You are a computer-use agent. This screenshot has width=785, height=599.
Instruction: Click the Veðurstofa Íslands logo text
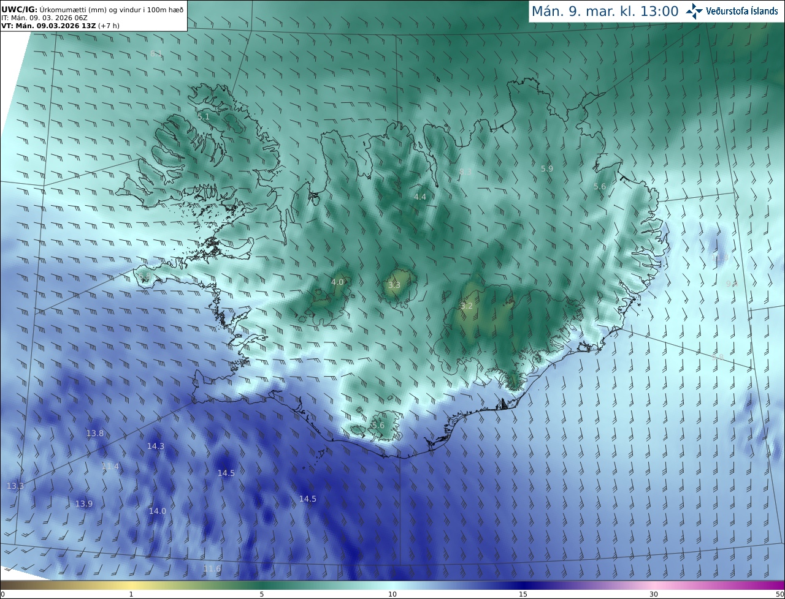(x=742, y=11)
